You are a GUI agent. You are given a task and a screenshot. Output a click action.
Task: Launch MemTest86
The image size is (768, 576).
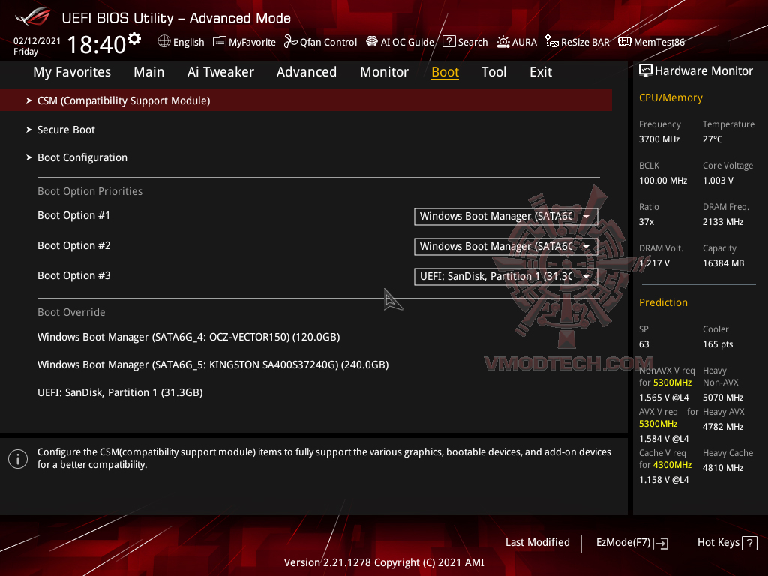click(x=651, y=42)
